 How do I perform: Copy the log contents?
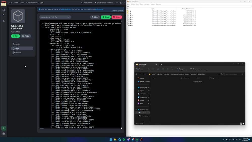(x=95, y=17)
